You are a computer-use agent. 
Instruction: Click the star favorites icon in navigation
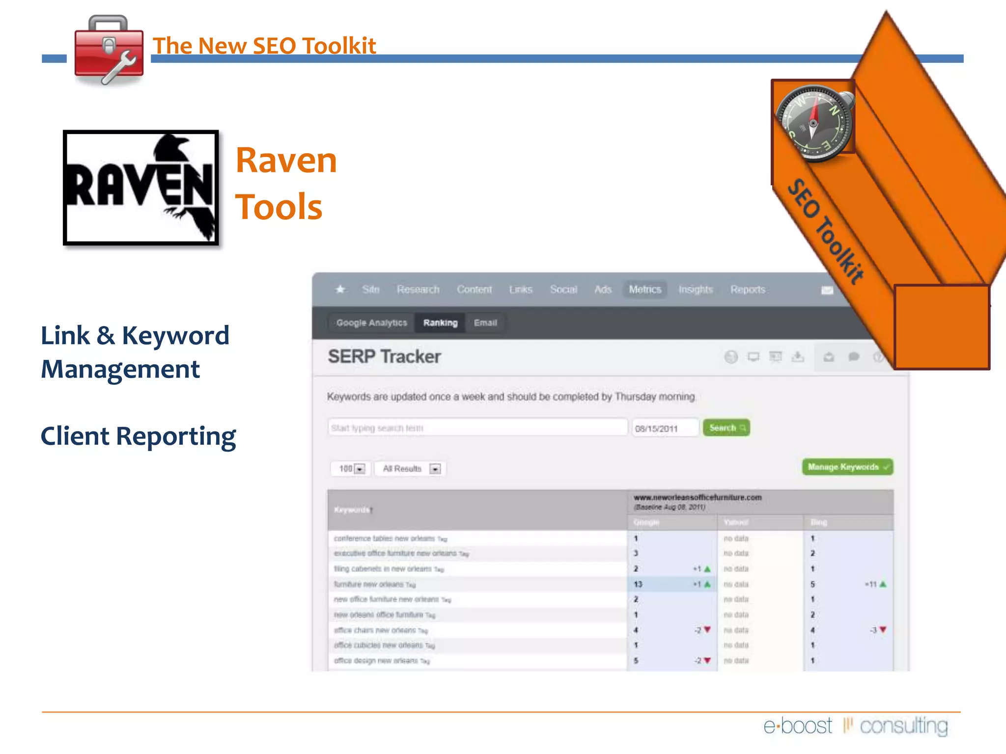tap(340, 289)
